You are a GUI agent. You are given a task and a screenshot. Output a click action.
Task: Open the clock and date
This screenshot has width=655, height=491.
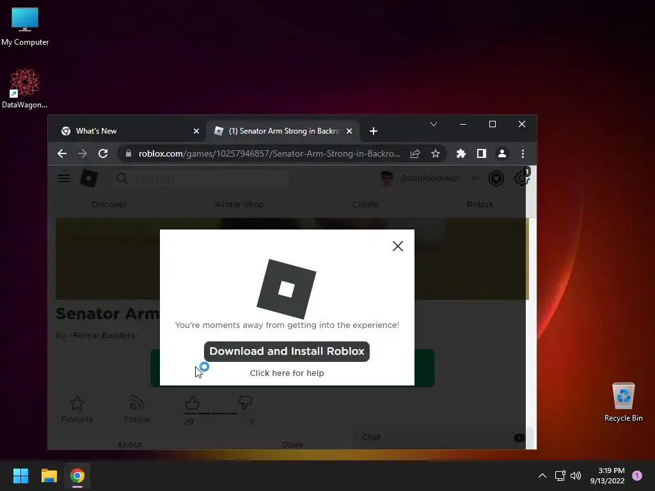coord(608,476)
